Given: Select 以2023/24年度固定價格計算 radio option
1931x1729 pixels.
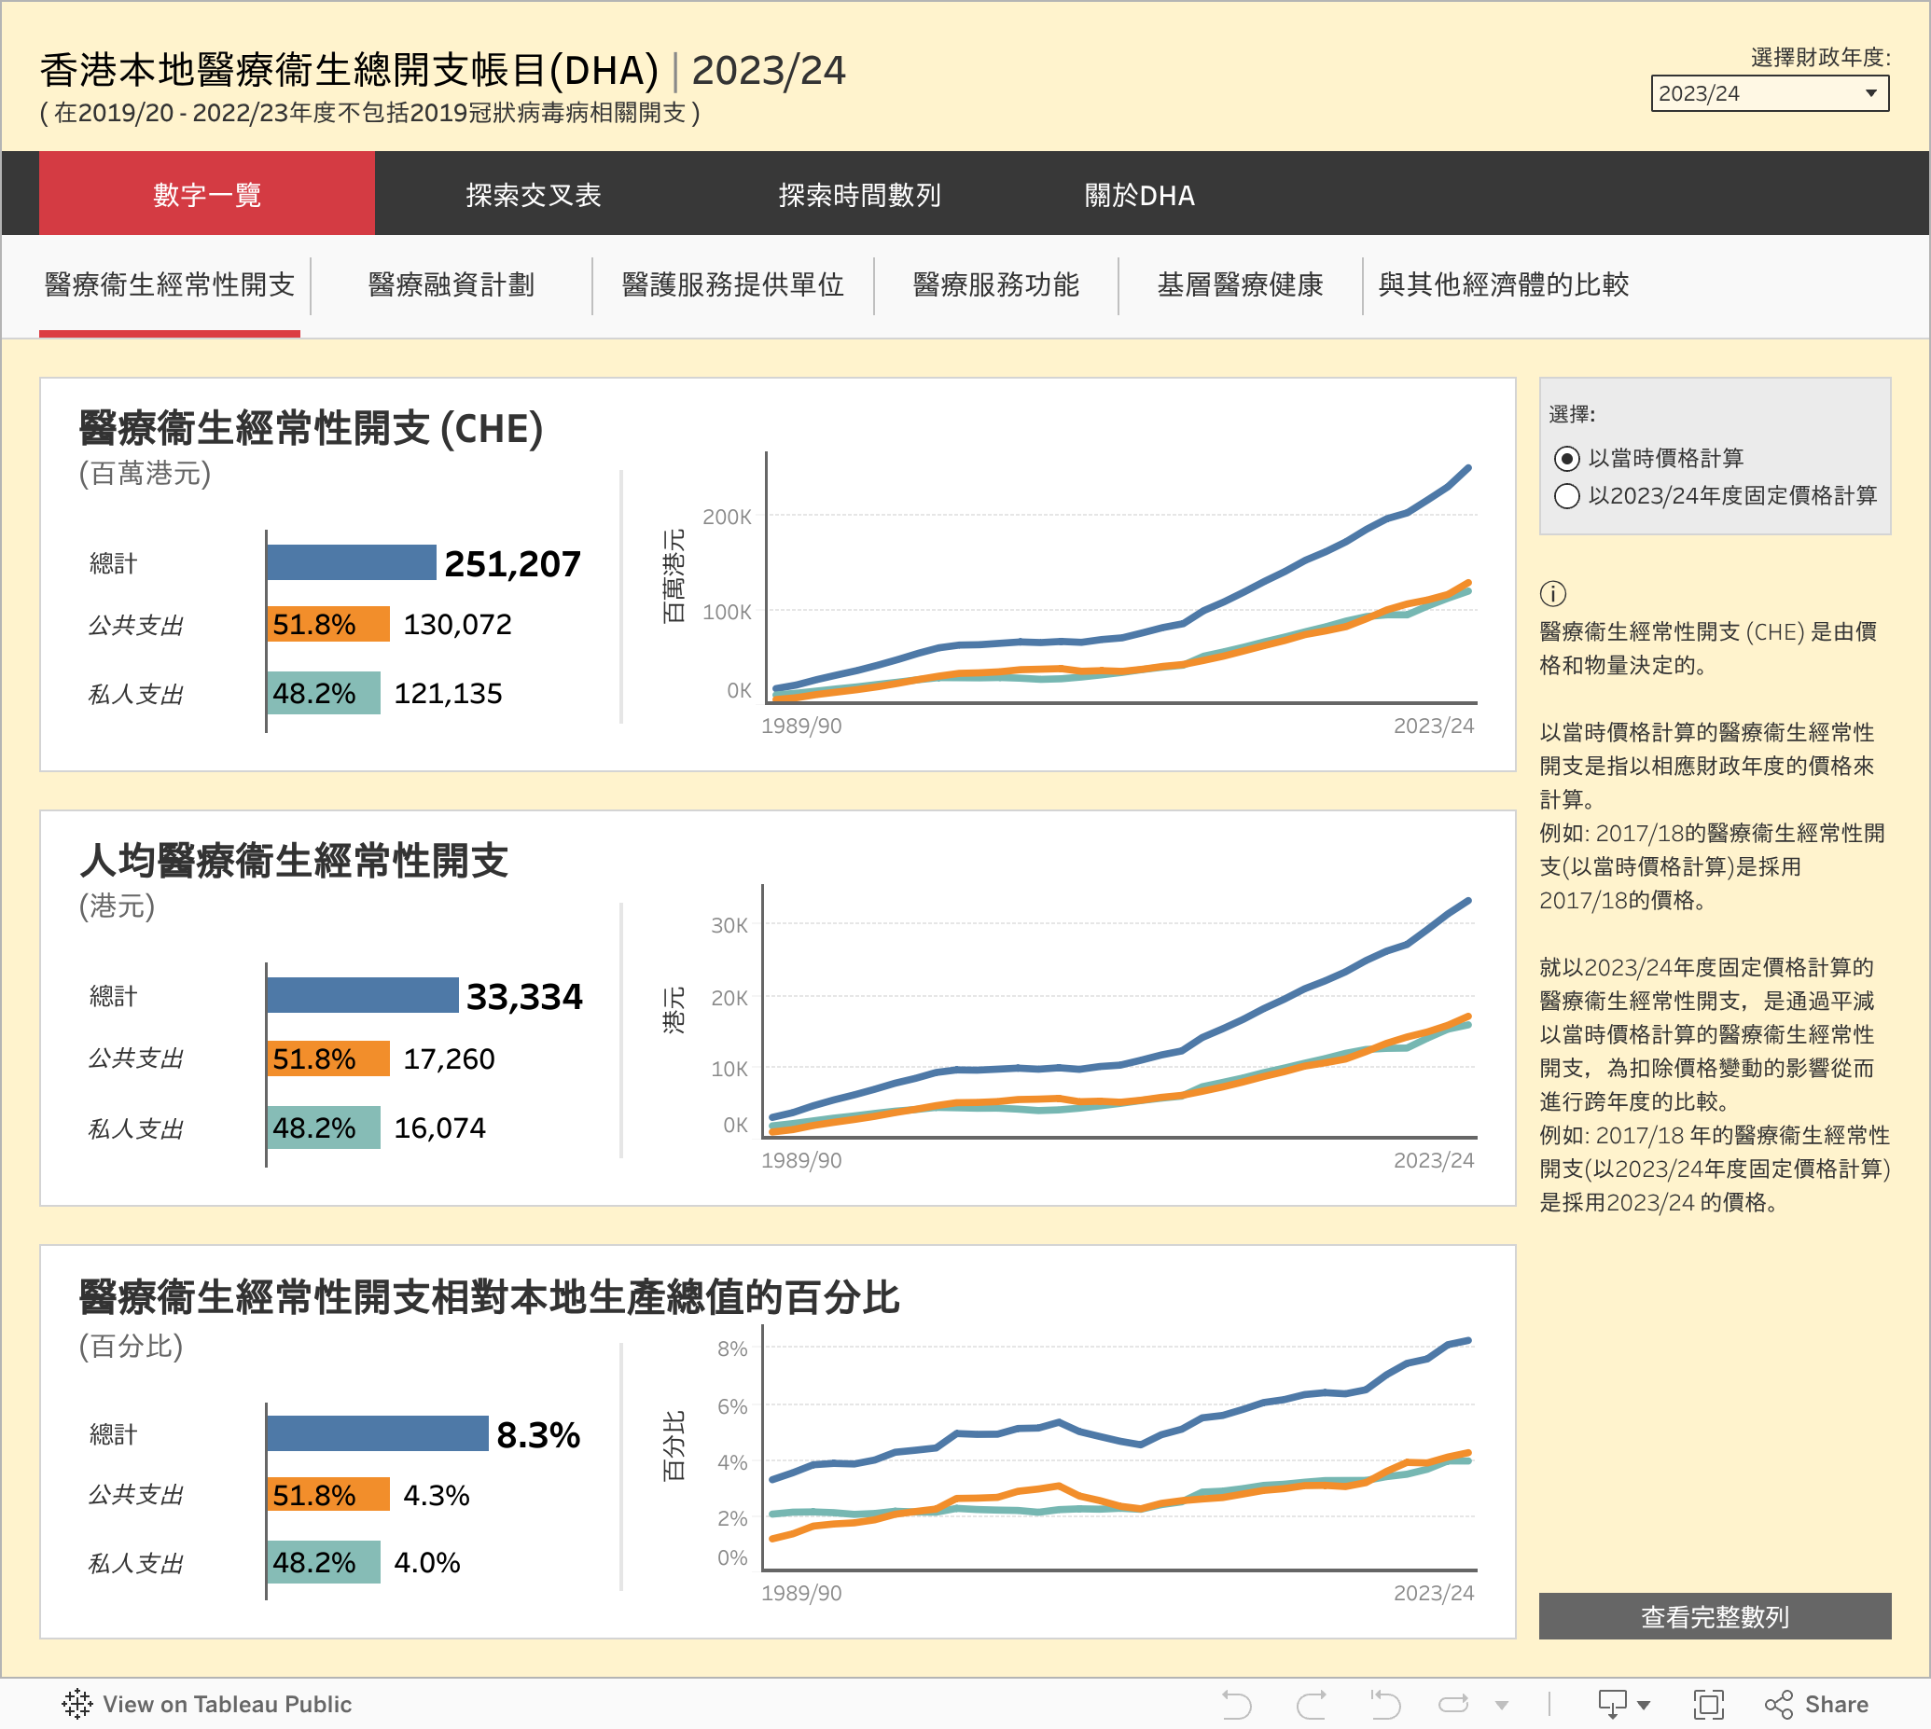Looking at the screenshot, I should 1567,496.
